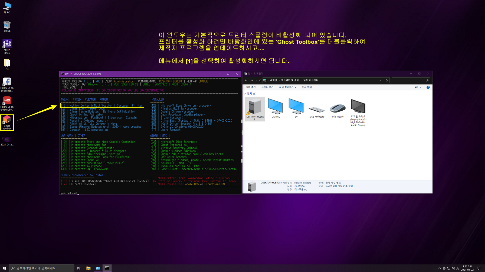
Task: Click 'CMD Color Schemes' option line
Action: click(x=169, y=157)
